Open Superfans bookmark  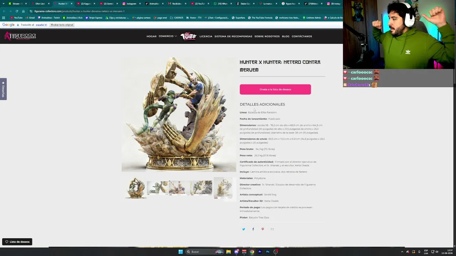click(x=238, y=17)
